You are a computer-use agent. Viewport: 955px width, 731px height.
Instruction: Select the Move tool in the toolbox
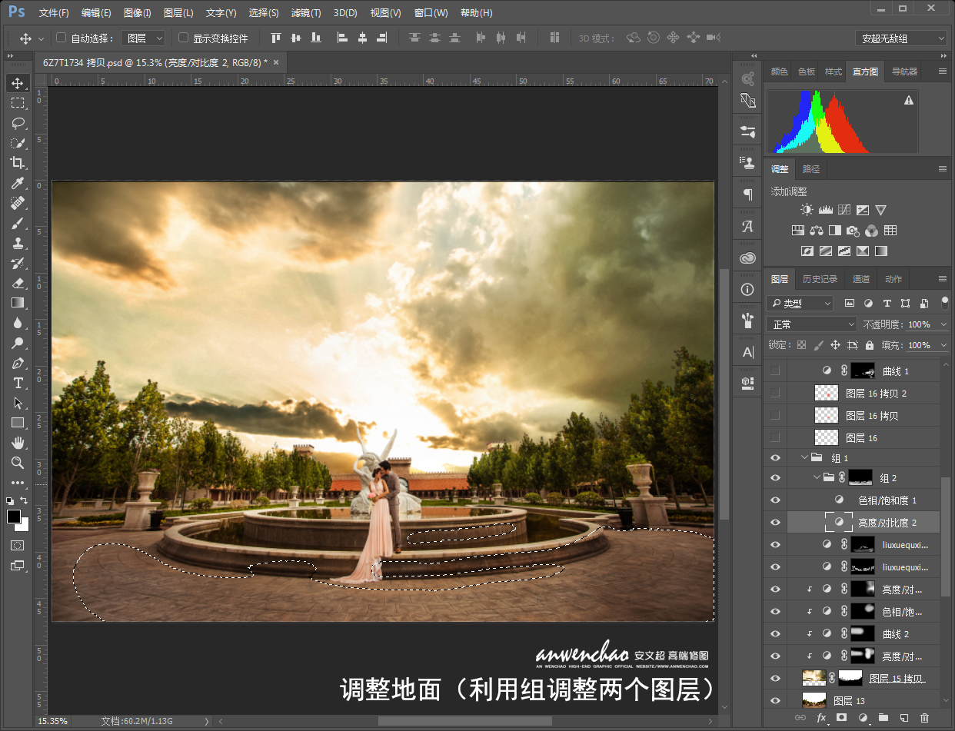click(17, 83)
